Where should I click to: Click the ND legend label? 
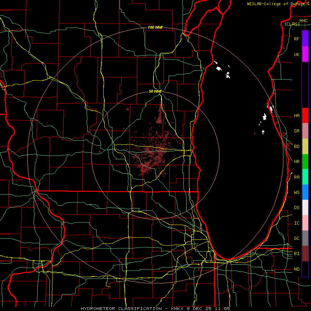coord(296,269)
